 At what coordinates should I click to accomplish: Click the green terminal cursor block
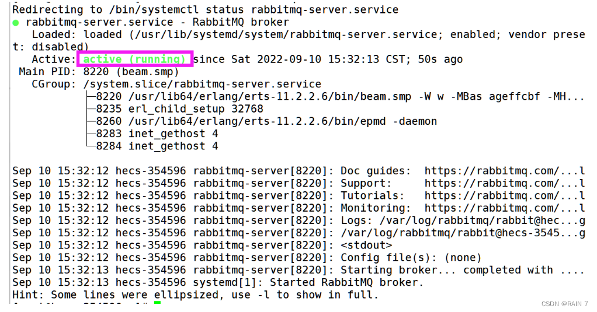(x=157, y=303)
